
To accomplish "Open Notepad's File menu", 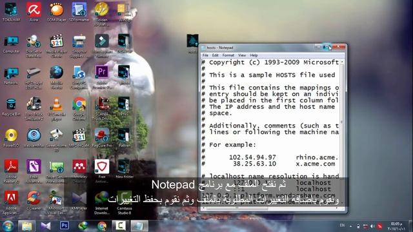I will tap(205, 55).
